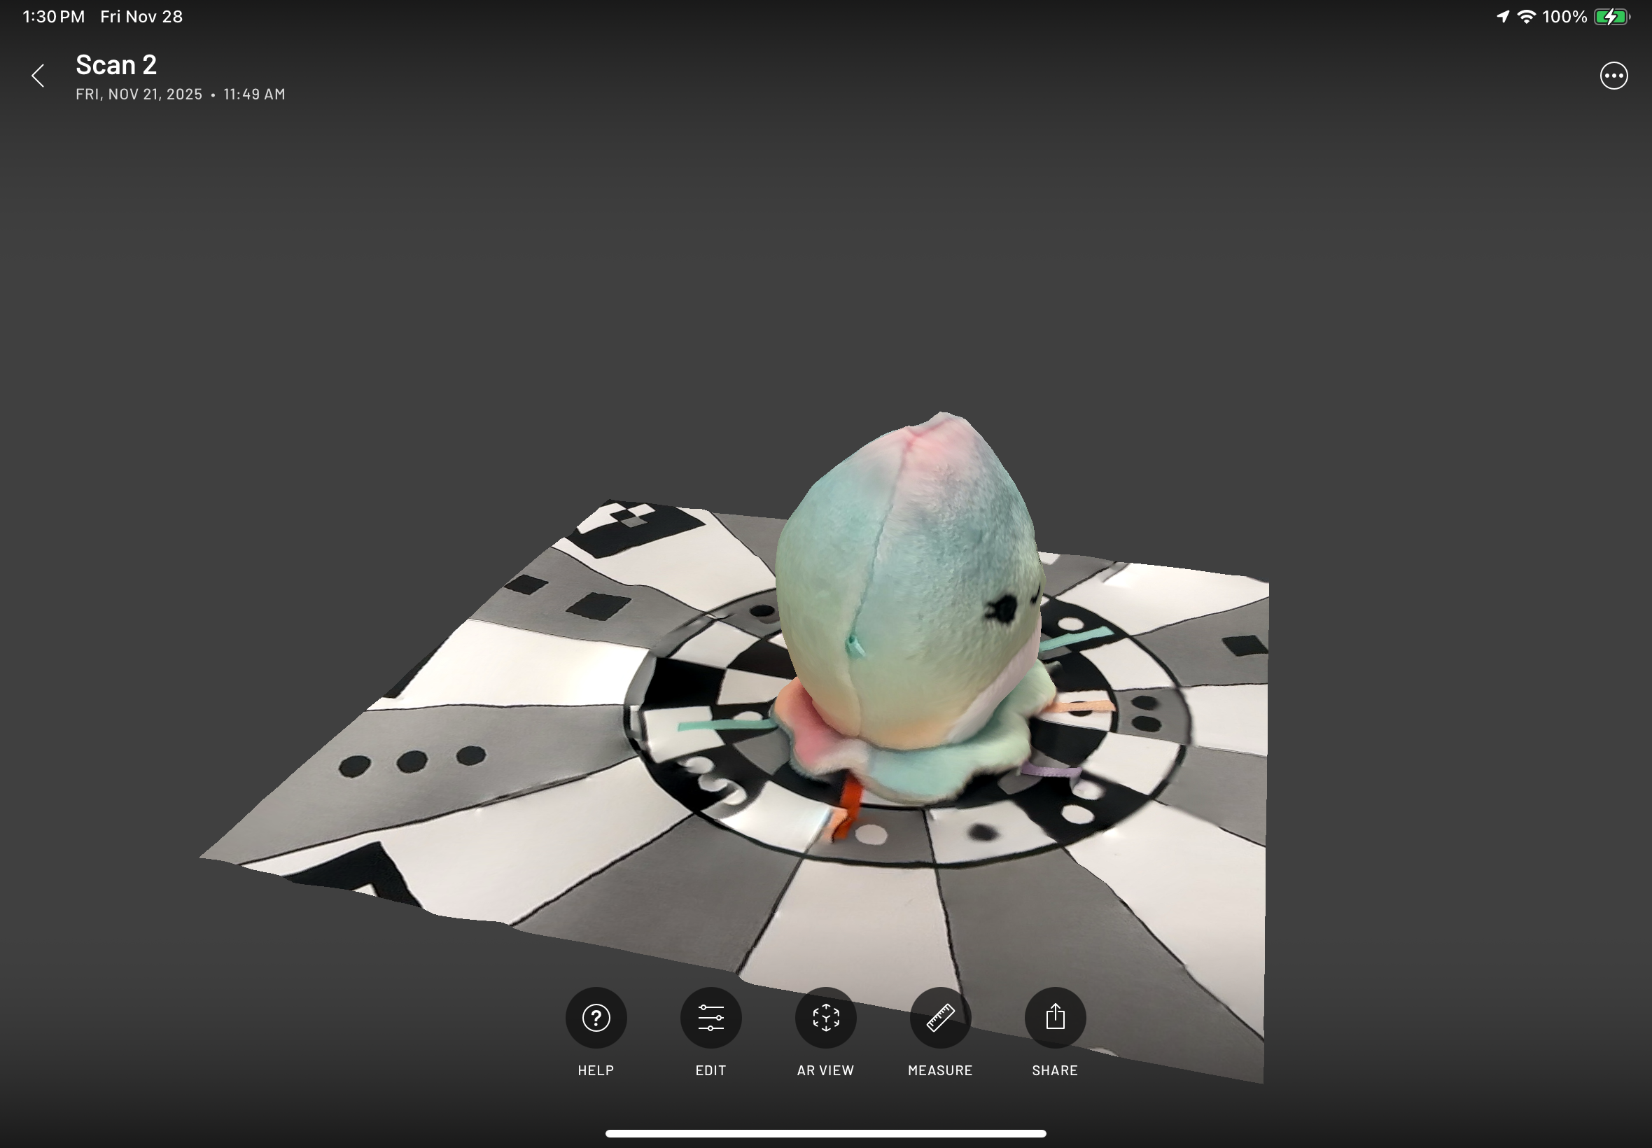
Task: Tap the battery charging indicator
Action: coord(1611,17)
